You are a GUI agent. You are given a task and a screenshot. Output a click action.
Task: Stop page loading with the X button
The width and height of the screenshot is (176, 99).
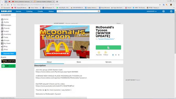point(8,5)
